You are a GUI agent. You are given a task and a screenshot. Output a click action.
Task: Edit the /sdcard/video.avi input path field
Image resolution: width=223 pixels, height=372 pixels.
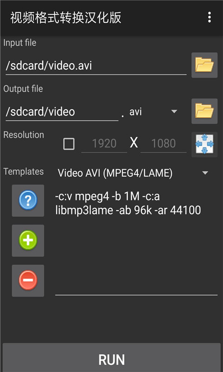[96, 66]
